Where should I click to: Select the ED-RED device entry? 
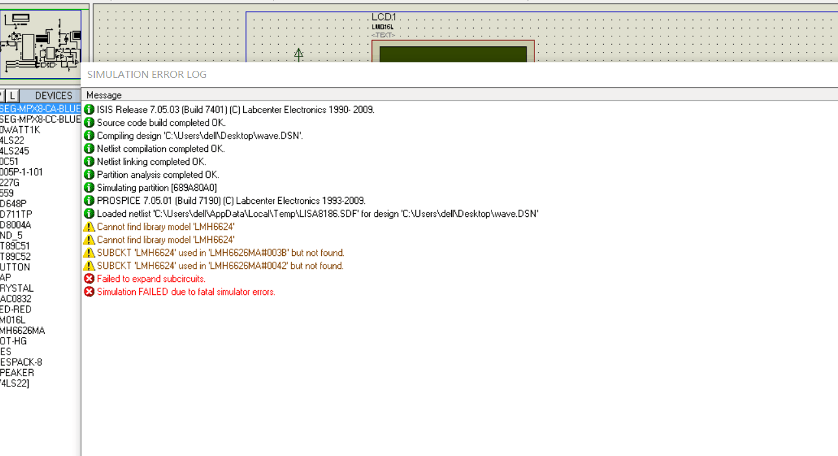click(x=16, y=309)
